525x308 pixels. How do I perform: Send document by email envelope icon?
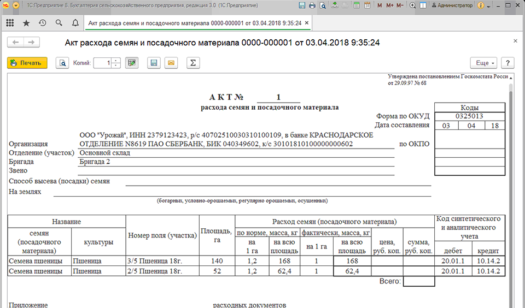click(x=171, y=63)
